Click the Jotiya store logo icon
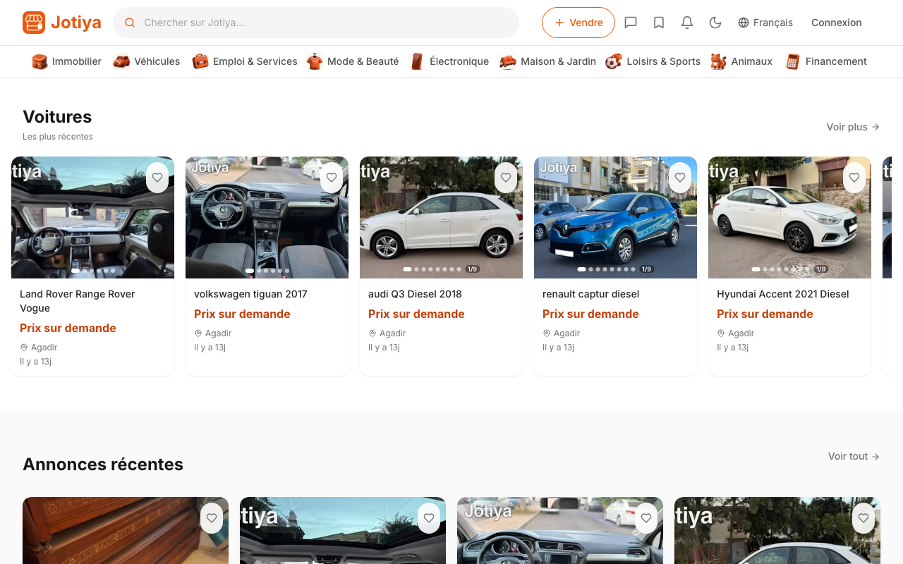Image resolution: width=903 pixels, height=564 pixels. 34,23
